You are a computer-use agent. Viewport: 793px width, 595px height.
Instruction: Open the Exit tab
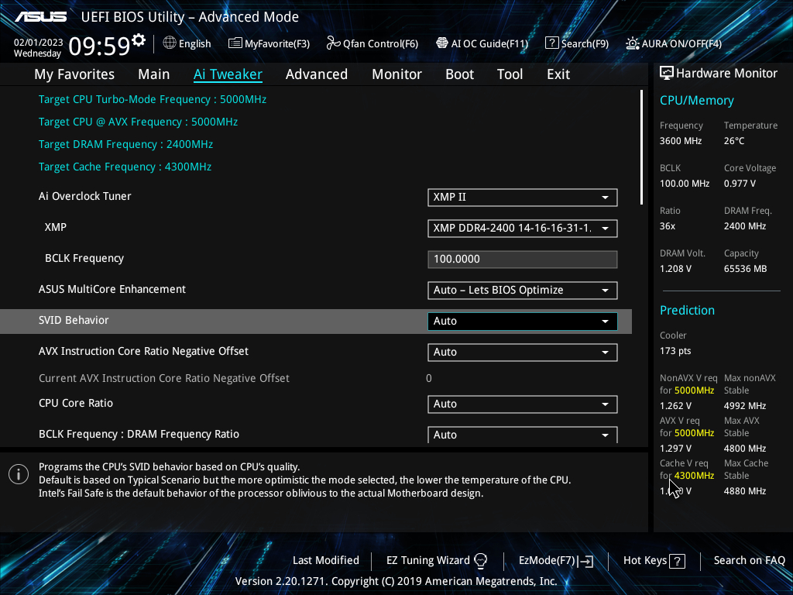pyautogui.click(x=558, y=74)
